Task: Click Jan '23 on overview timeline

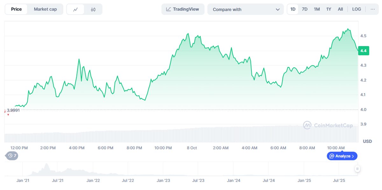Action: pos(163,180)
